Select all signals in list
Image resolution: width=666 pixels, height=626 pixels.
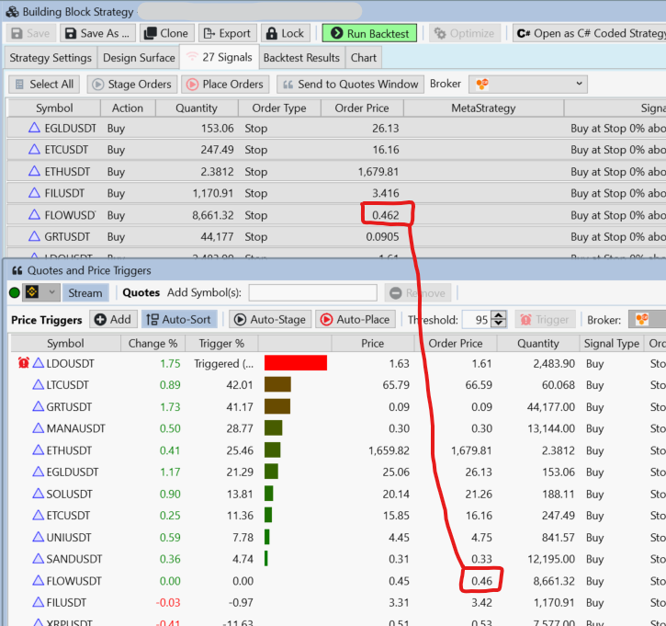(44, 84)
